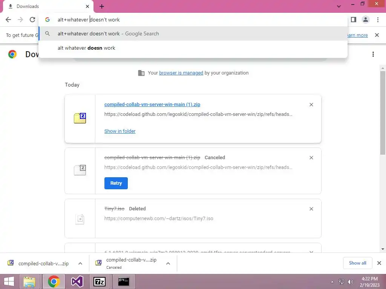The width and height of the screenshot is (386, 289).
Task: Click Retry for the canceled zip download
Action: coord(116,183)
